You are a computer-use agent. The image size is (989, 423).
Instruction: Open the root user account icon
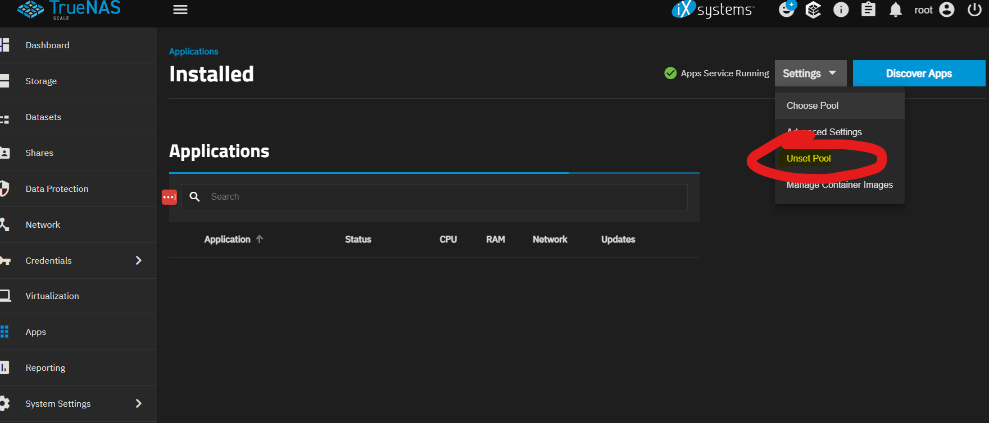947,10
